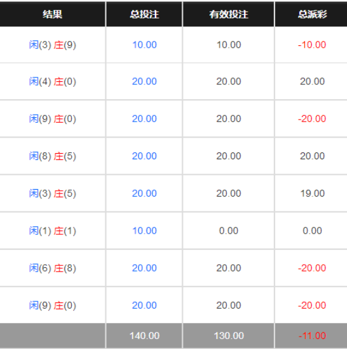This screenshot has height=349, width=347.
Task: Select the 闲(3) 庄(9) result cell
Action: (x=53, y=45)
